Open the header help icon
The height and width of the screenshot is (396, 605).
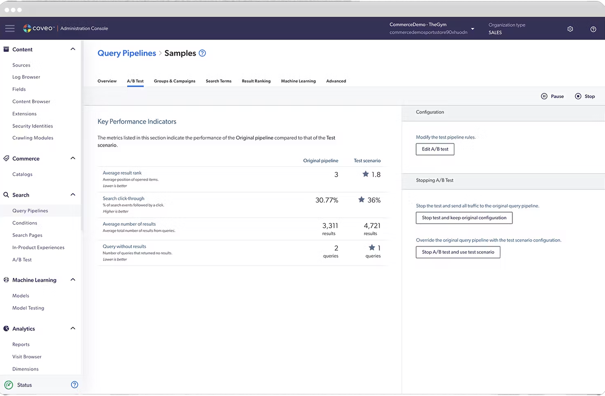coord(593,29)
